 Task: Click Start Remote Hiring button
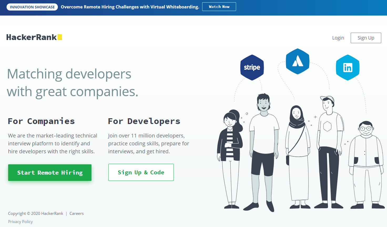[50, 172]
